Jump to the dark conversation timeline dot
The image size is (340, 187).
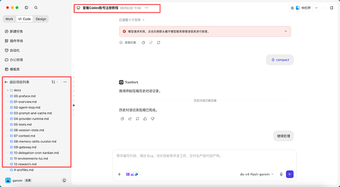74,105
